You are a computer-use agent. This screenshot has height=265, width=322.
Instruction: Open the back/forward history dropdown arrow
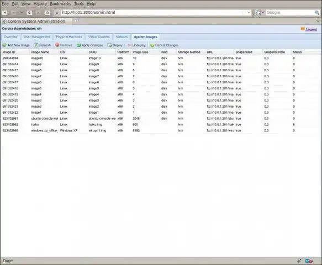[x=22, y=13]
